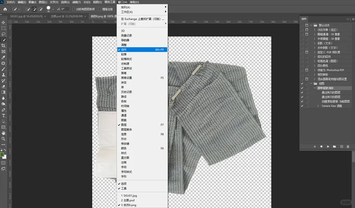Expand the 四分颜色 action
This screenshot has width=355, height=208.
pos(315,66)
